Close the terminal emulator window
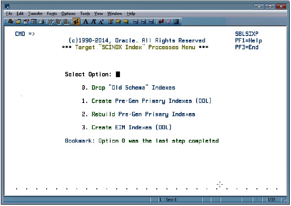Viewport: 291px width, 206px height. pos(281,6)
